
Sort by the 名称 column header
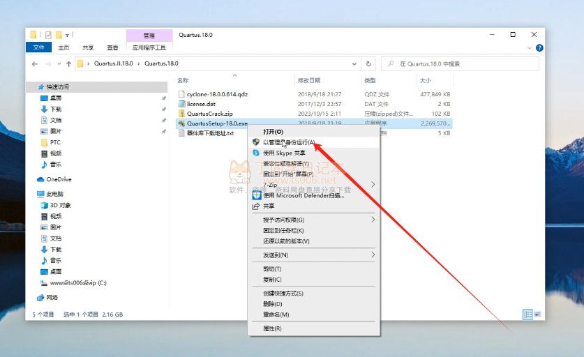coord(183,80)
